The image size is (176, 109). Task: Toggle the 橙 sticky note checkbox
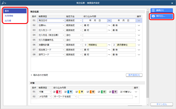coord(88,92)
